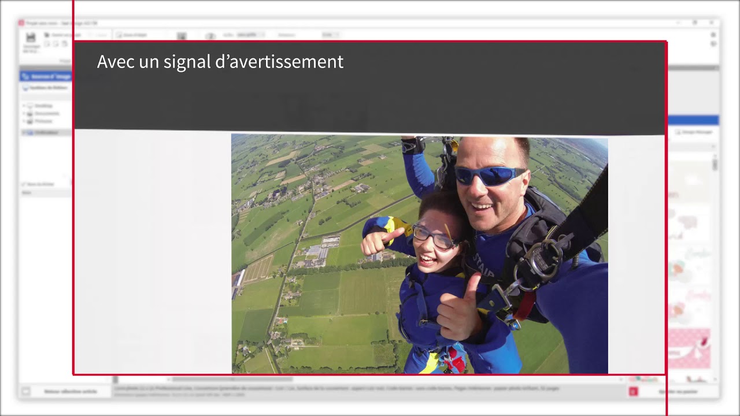Click the floppy-disk save icon
Viewport: 740px width, 416px height.
click(31, 38)
